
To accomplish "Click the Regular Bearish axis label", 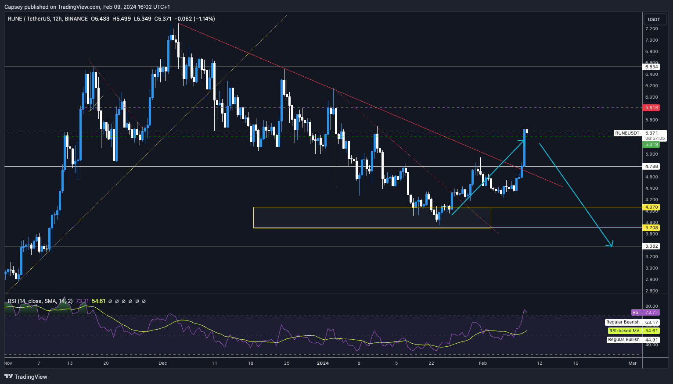I will click(623, 322).
